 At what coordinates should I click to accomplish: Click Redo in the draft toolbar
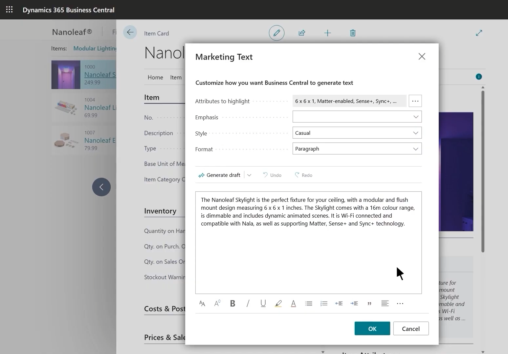pos(303,175)
